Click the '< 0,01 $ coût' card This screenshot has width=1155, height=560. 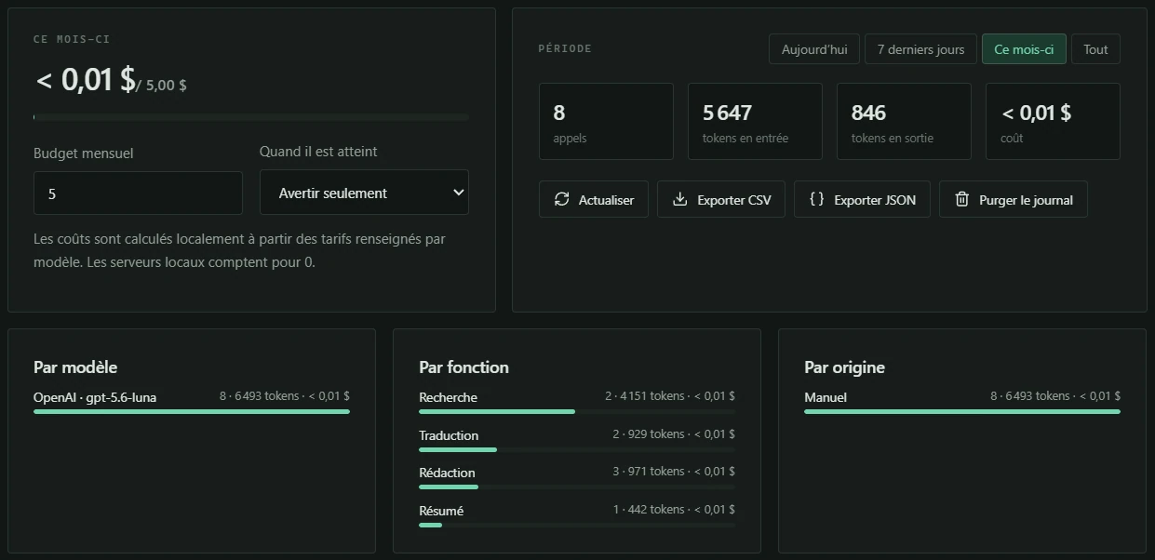click(1053, 121)
